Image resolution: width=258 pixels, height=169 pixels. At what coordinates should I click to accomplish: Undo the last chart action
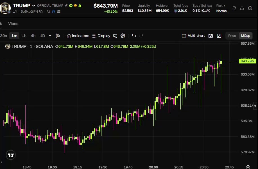point(134,36)
